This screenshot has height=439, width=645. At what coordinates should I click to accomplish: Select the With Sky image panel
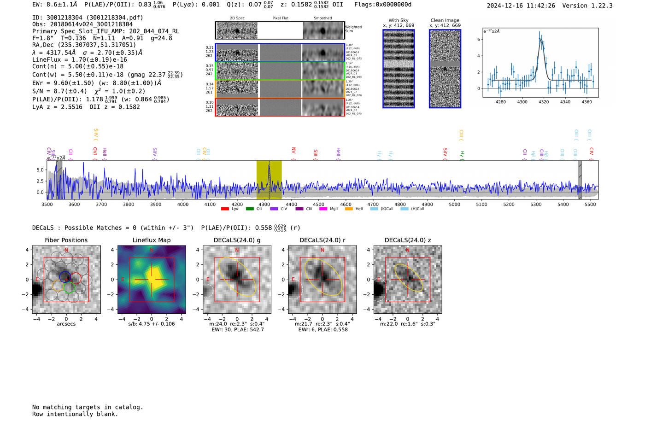[399, 69]
